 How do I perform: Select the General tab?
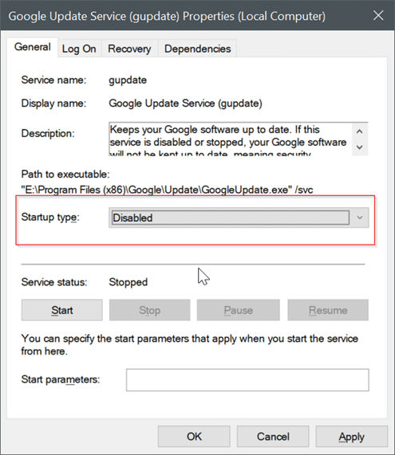click(x=32, y=47)
